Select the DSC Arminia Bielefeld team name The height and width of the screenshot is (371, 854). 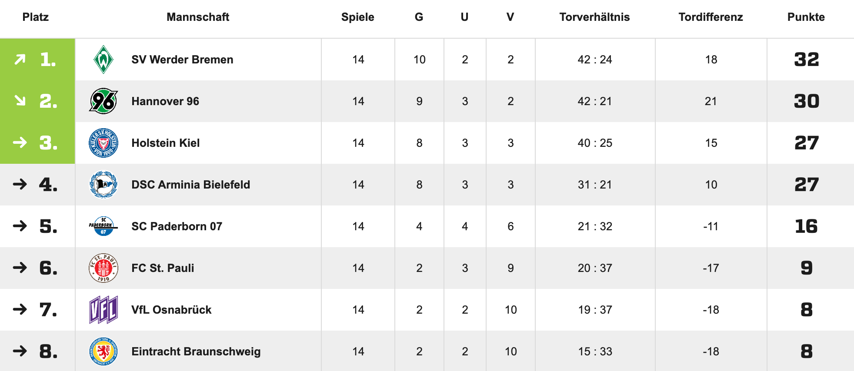click(x=190, y=185)
